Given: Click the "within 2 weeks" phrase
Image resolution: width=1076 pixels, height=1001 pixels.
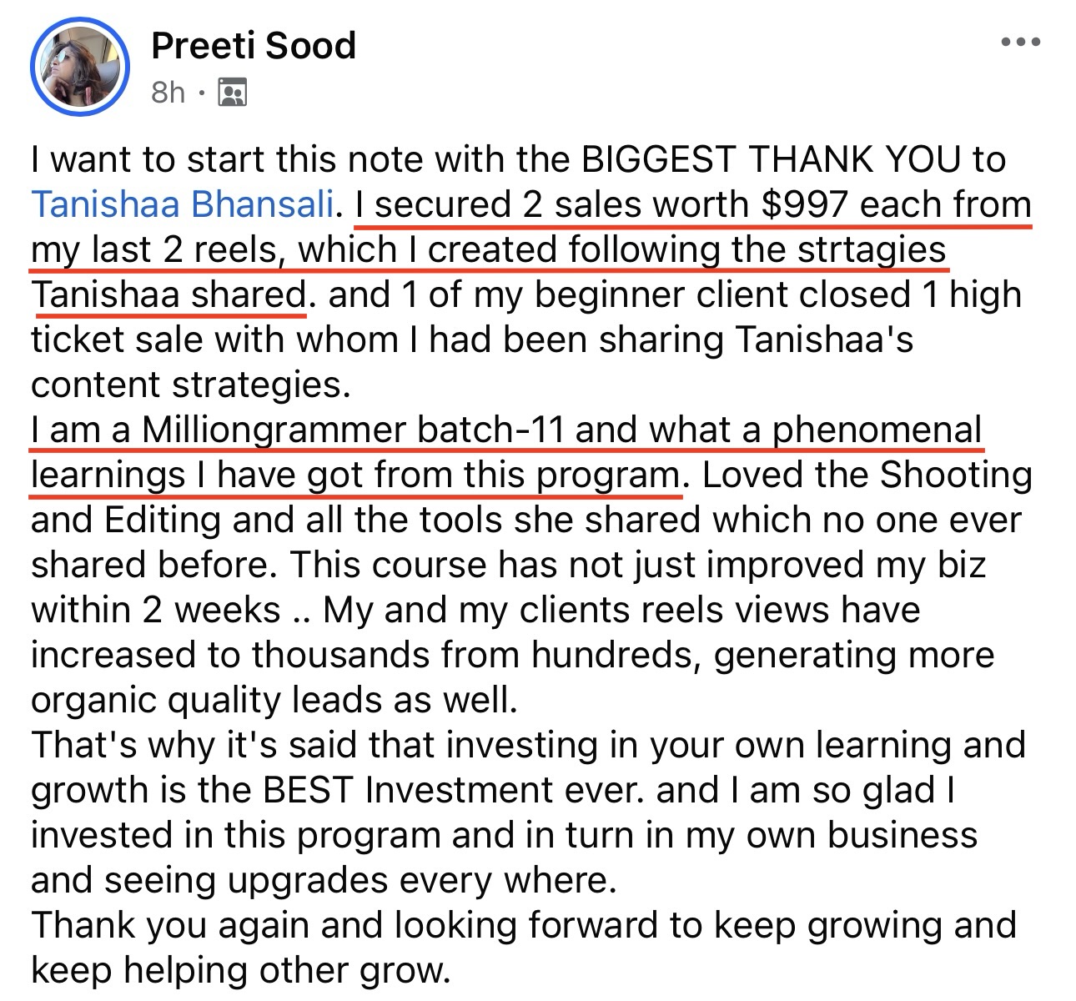Looking at the screenshot, I should coord(155,610).
